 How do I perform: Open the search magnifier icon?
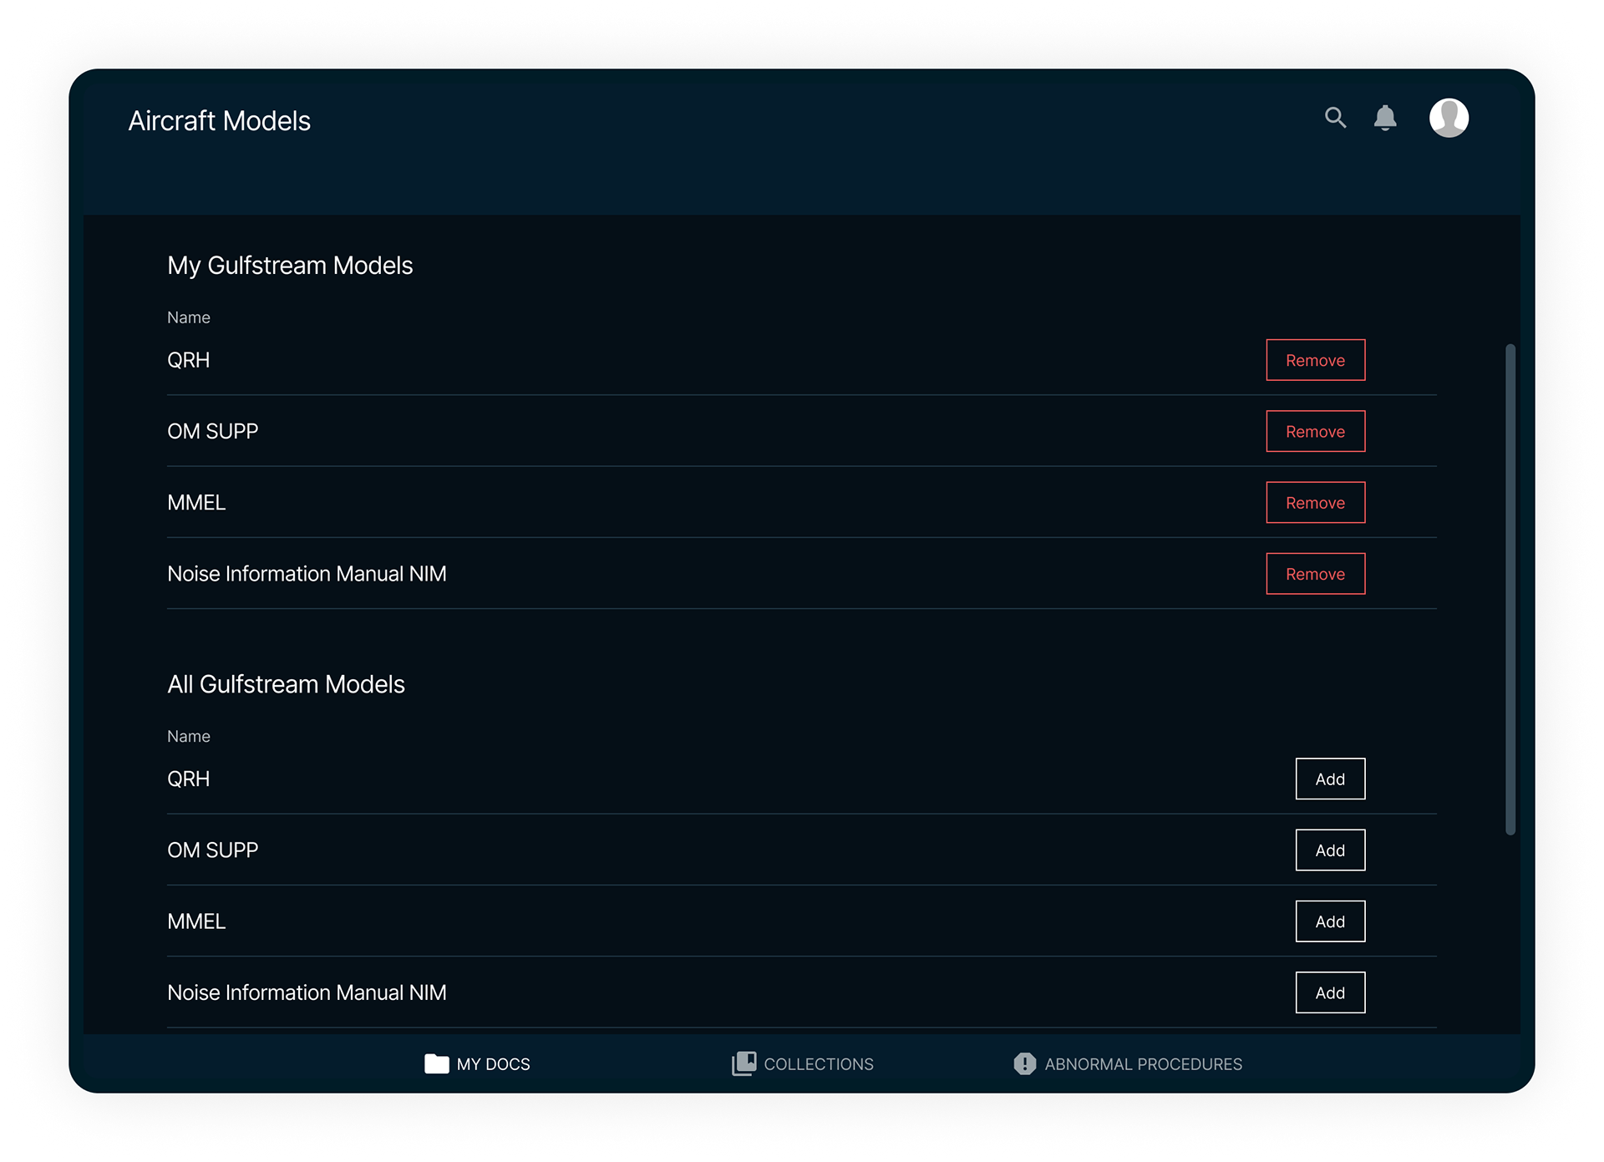click(x=1335, y=118)
